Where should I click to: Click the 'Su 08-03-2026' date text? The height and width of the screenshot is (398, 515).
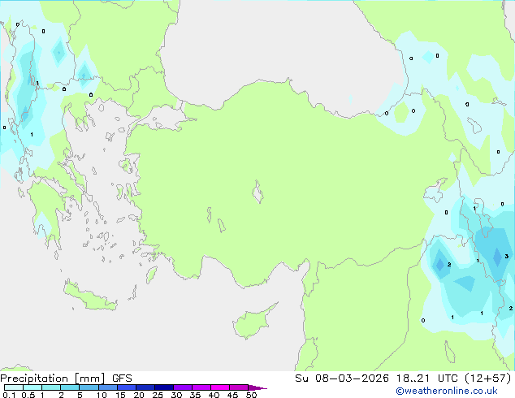(342, 379)
